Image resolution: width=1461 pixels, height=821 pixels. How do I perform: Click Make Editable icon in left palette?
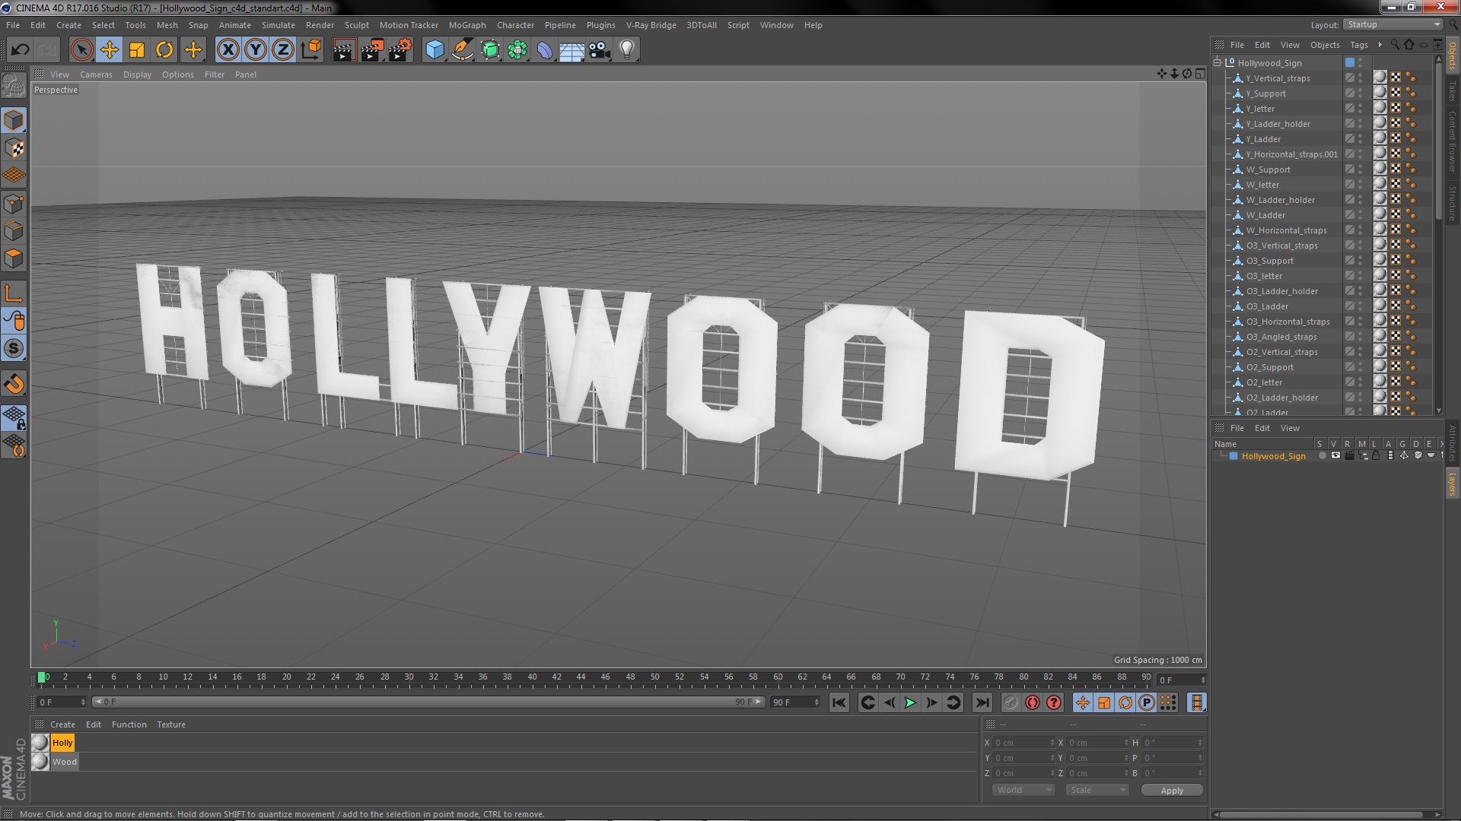(x=14, y=85)
